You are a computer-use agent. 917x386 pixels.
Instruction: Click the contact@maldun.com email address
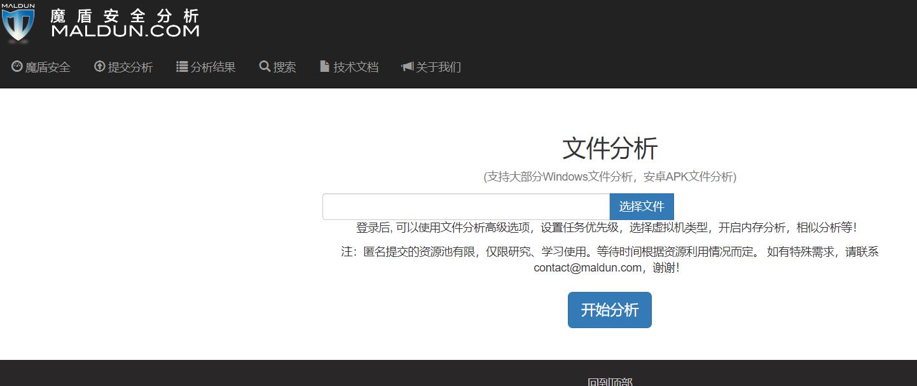586,268
